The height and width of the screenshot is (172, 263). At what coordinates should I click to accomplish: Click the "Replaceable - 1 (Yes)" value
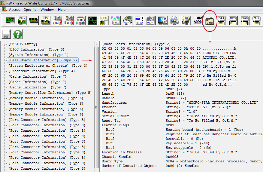click(188, 143)
